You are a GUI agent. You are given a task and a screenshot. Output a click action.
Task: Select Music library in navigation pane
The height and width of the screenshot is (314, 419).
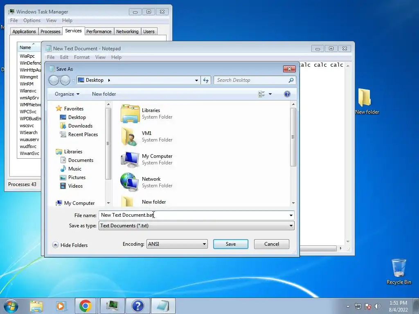(x=74, y=169)
